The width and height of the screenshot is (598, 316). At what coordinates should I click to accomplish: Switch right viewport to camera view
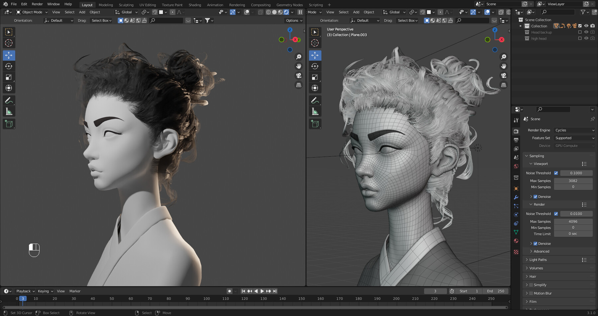504,76
